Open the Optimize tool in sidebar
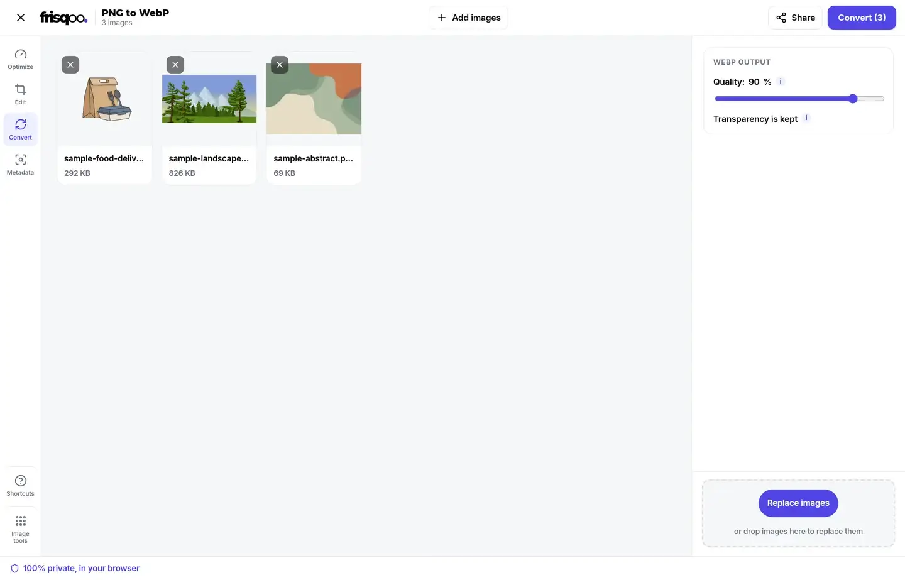 [21, 59]
